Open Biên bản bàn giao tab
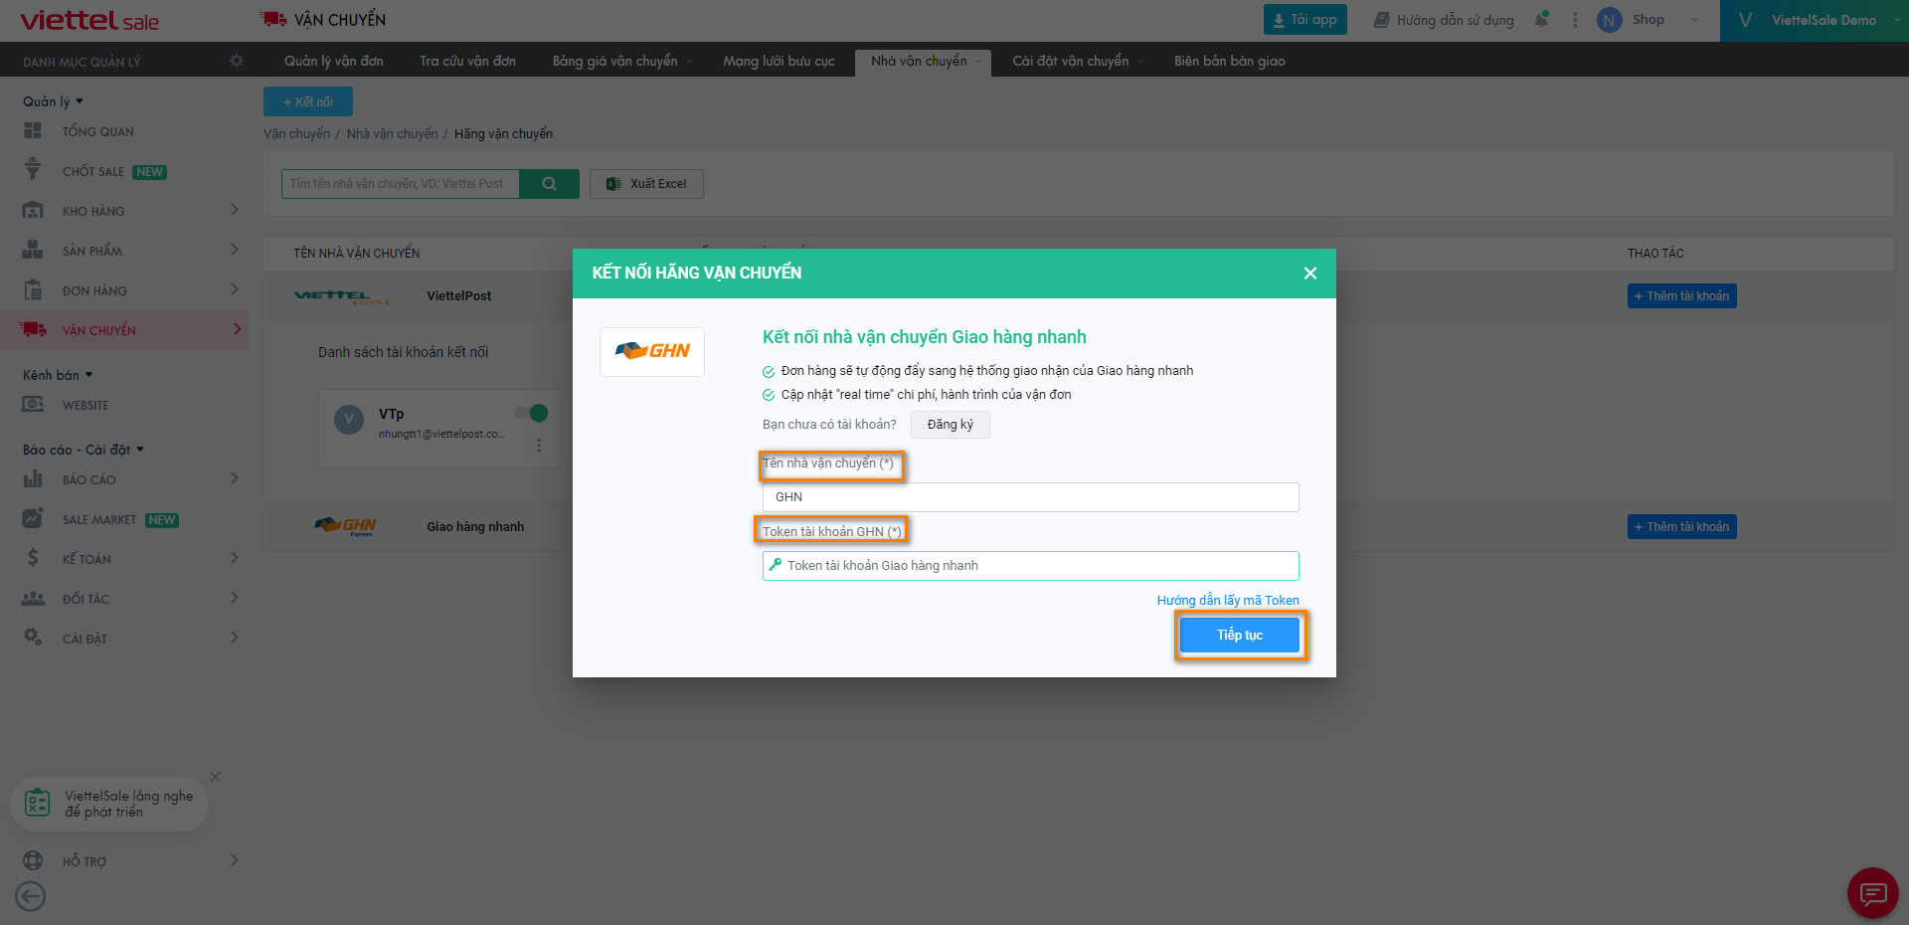 (1229, 61)
